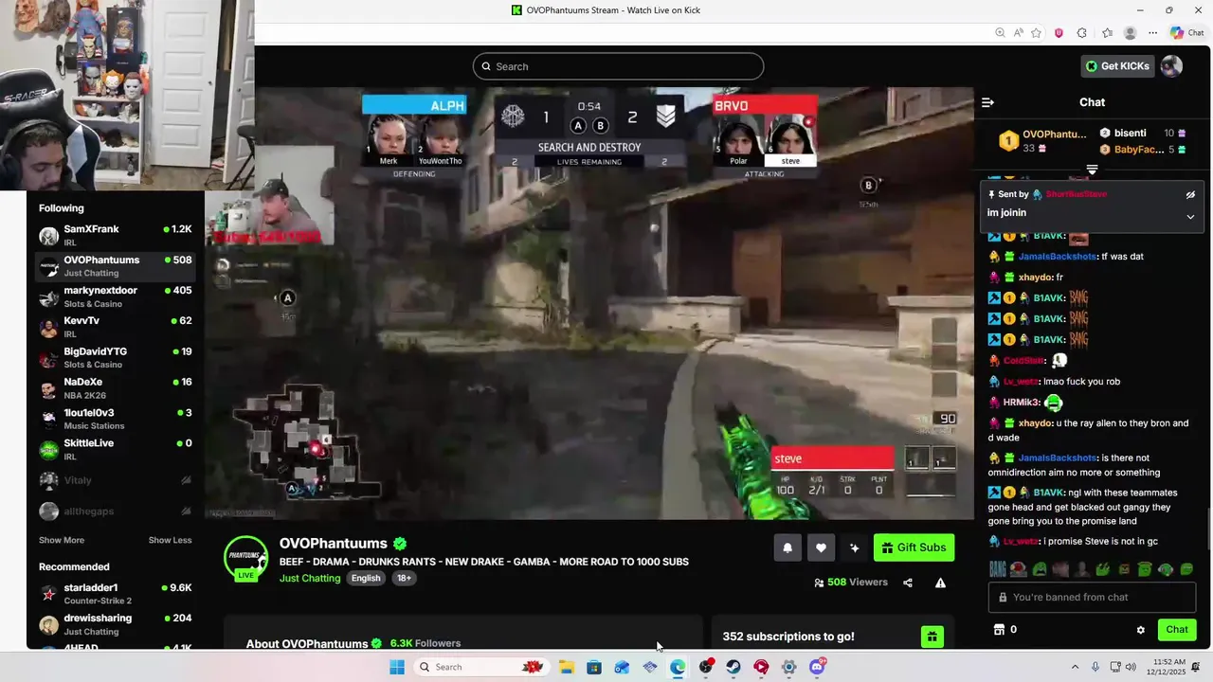1213x682 pixels.
Task: Open chat settings gear icon
Action: [x=1141, y=630]
